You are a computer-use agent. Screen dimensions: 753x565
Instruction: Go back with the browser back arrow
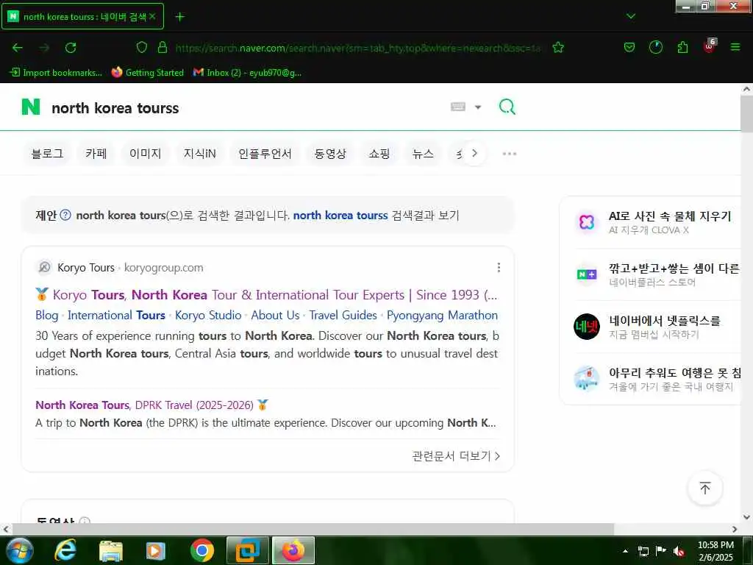coord(18,48)
